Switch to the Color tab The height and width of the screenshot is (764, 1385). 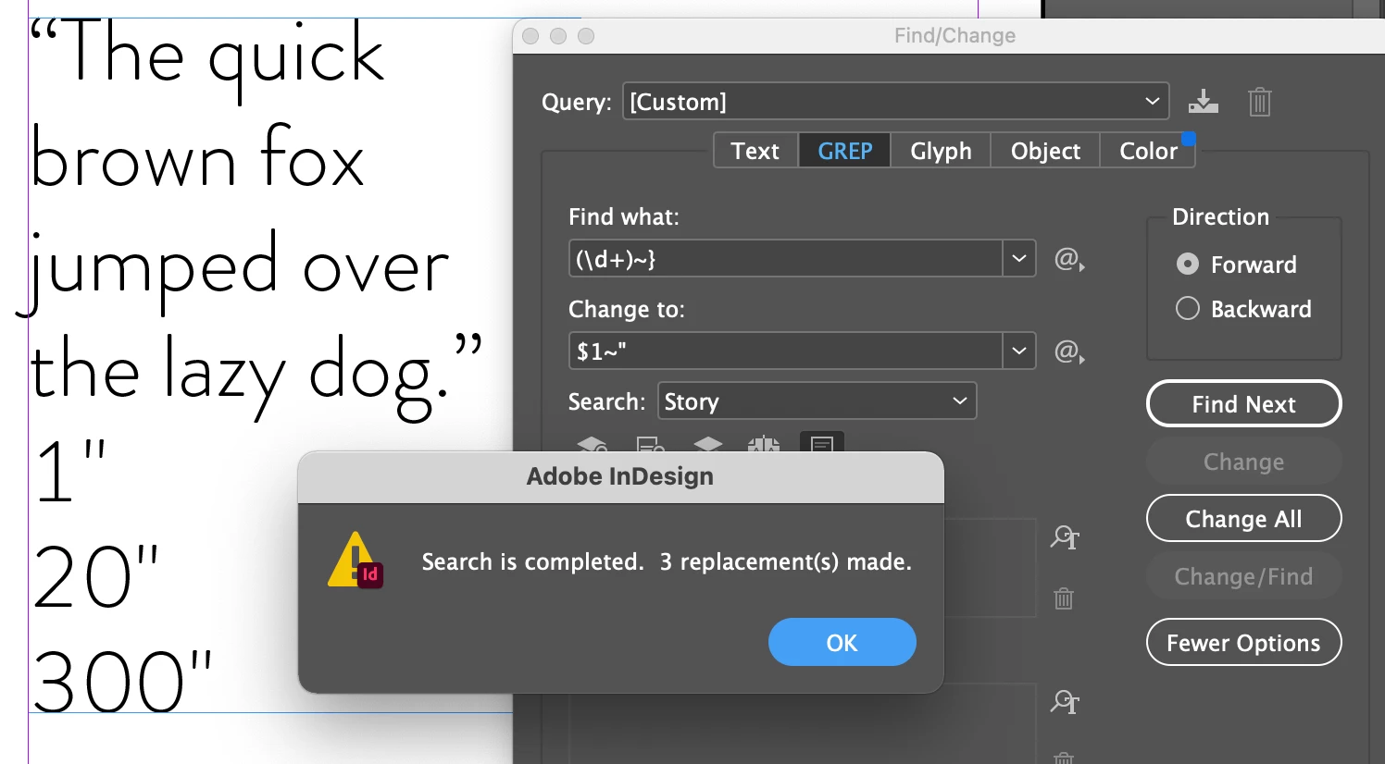[1148, 151]
